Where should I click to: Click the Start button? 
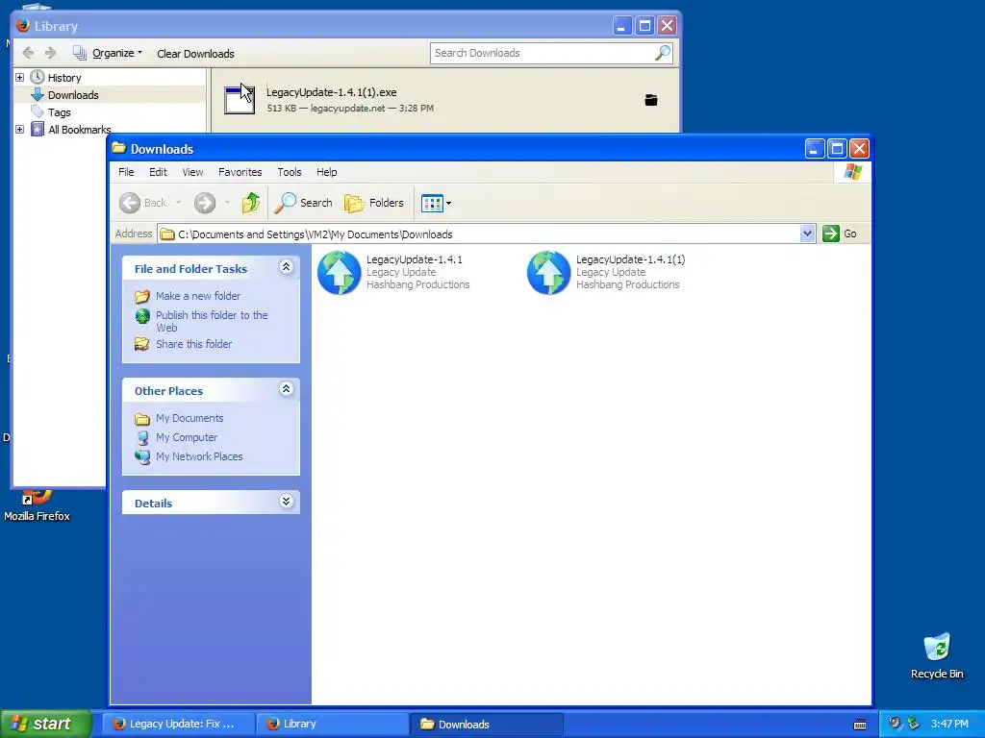[45, 724]
